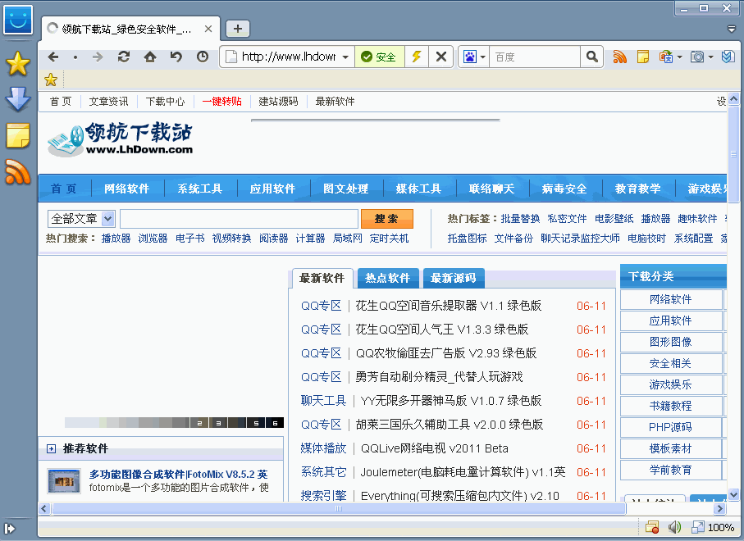Open the Downloads arrow in the sidebar
744x541 pixels.
[18, 99]
